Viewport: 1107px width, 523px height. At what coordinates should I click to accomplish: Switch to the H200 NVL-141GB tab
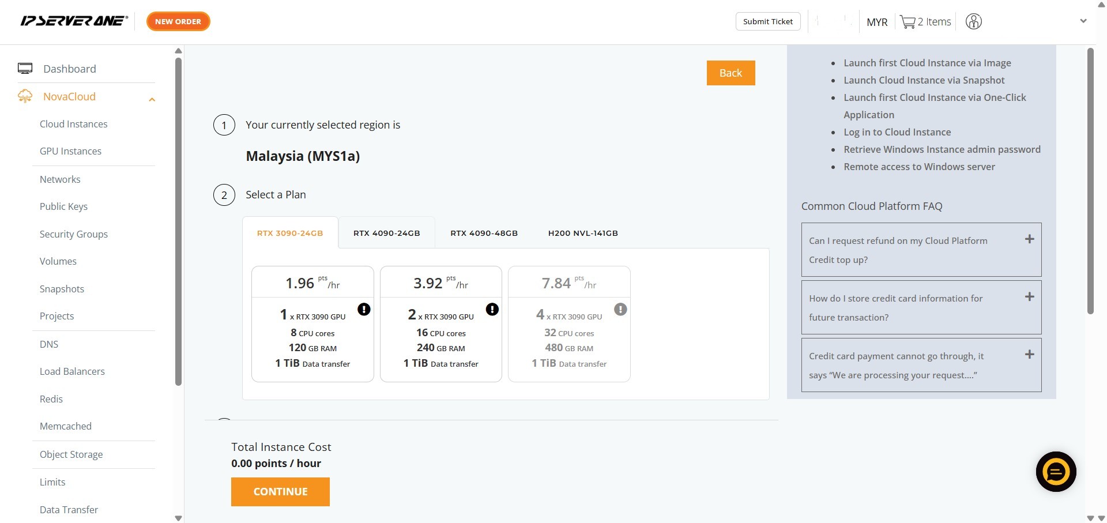click(x=582, y=234)
